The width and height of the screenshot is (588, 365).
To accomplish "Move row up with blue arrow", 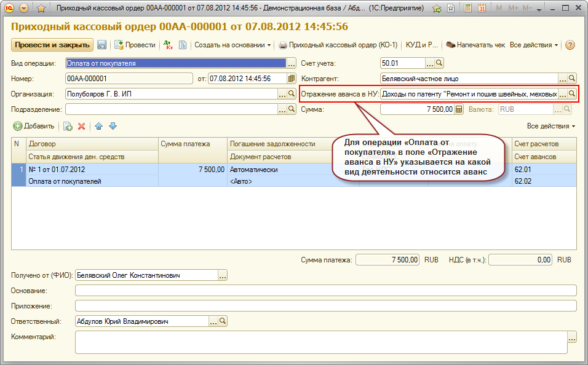I will pos(98,126).
